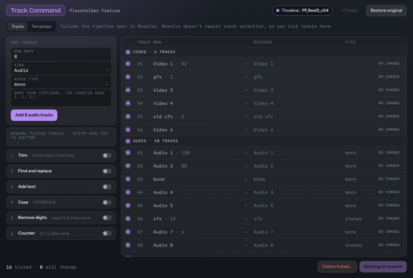Untick the A3 boom checkbox

click(x=128, y=179)
